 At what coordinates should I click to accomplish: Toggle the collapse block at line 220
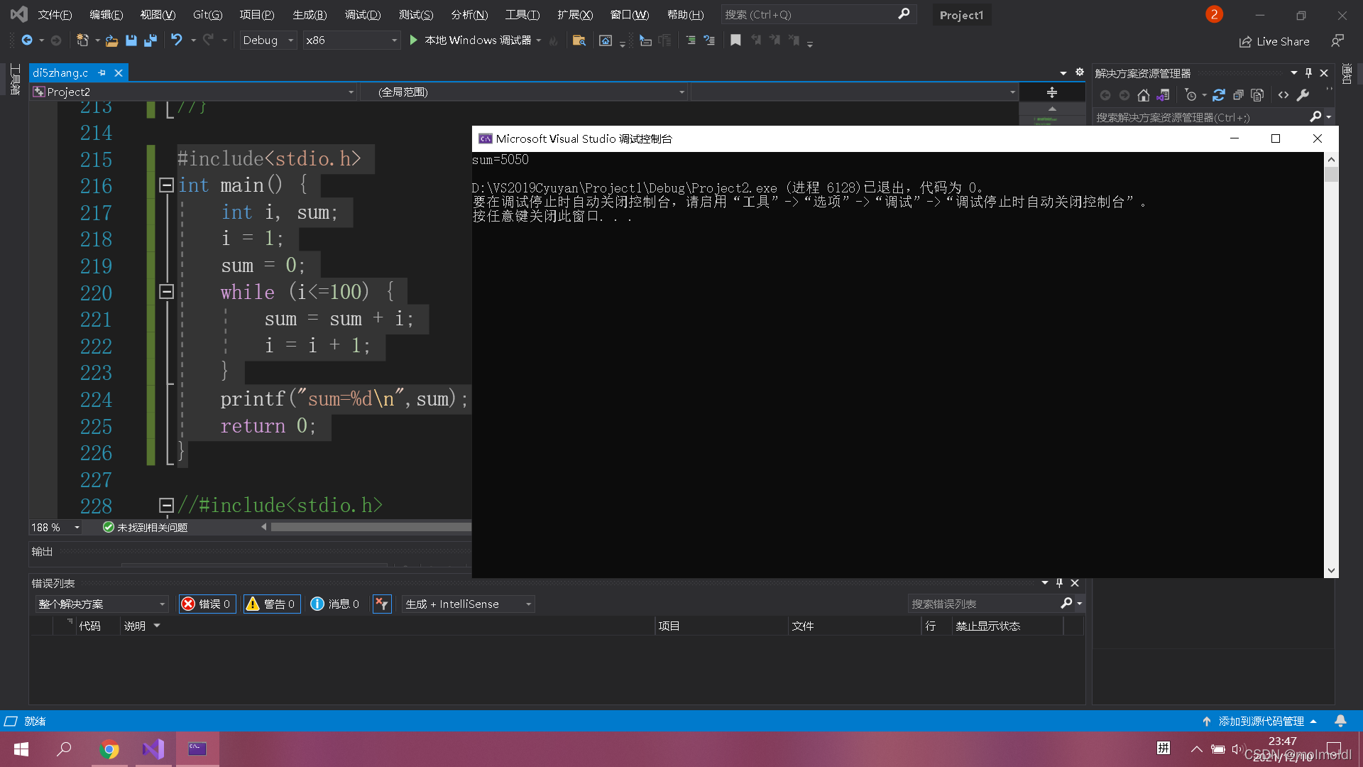click(x=167, y=291)
